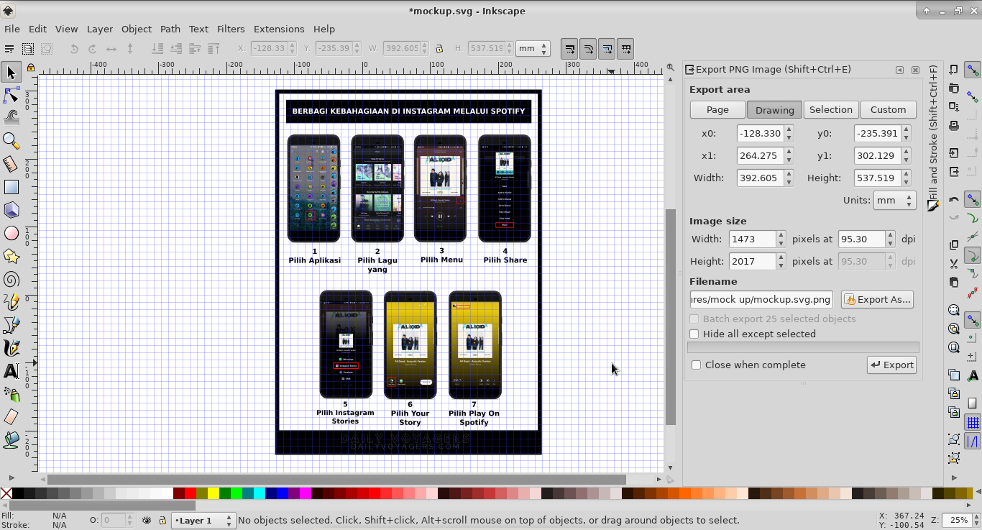Image resolution: width=982 pixels, height=530 pixels.
Task: Open the Filters menu
Action: [231, 29]
